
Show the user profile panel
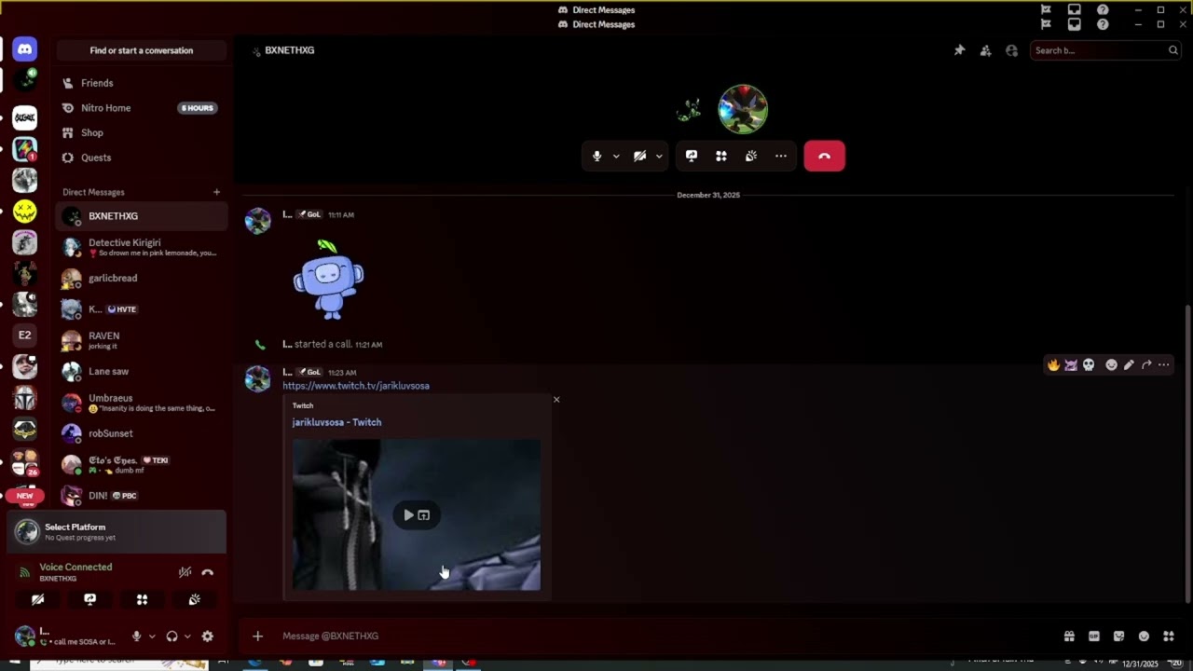[1011, 50]
